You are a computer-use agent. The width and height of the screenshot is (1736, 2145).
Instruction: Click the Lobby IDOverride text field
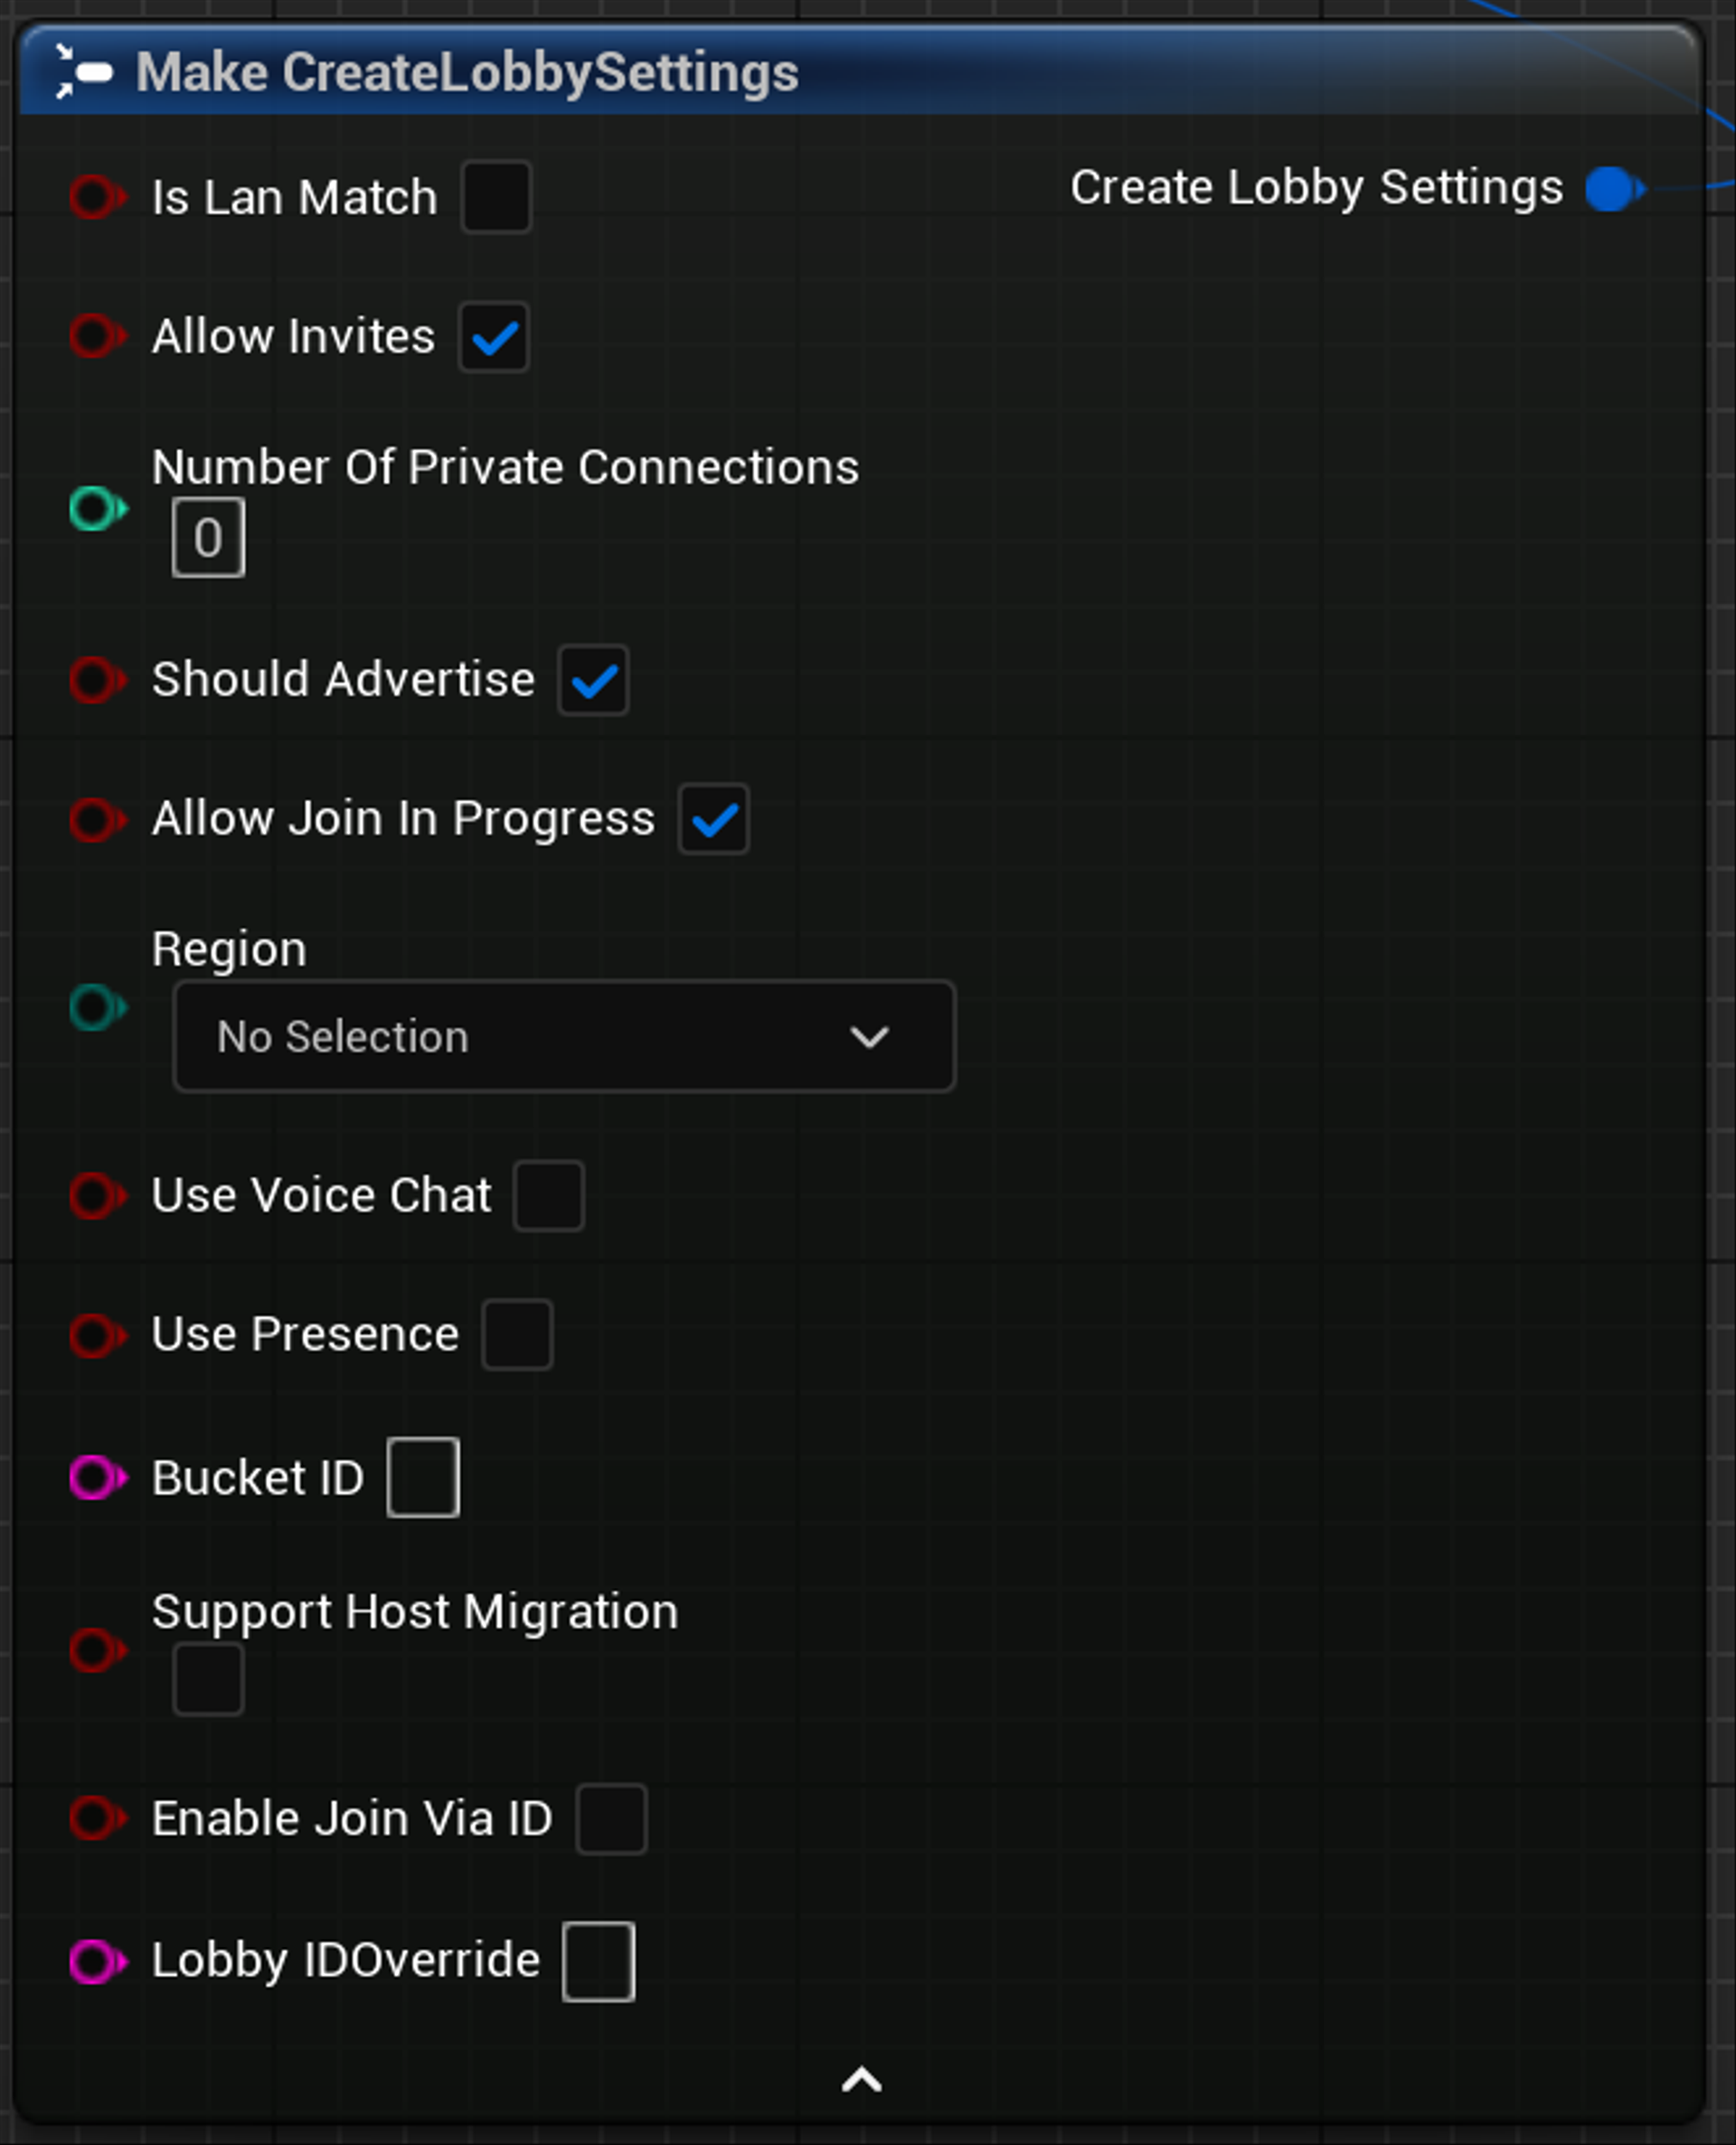[598, 1961]
